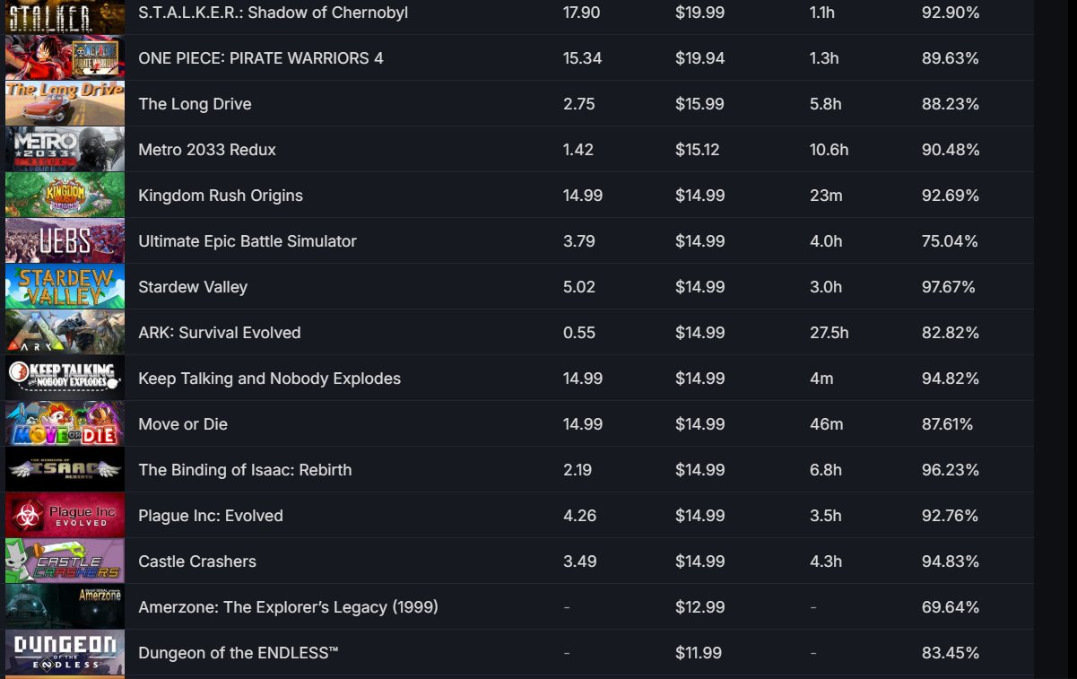
Task: Select the ARK: Survival Evolved thumbnail
Action: click(x=65, y=333)
